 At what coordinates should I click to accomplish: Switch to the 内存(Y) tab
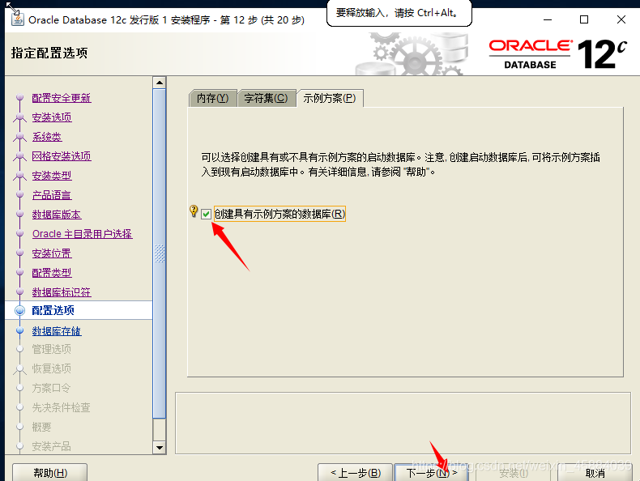coord(212,98)
